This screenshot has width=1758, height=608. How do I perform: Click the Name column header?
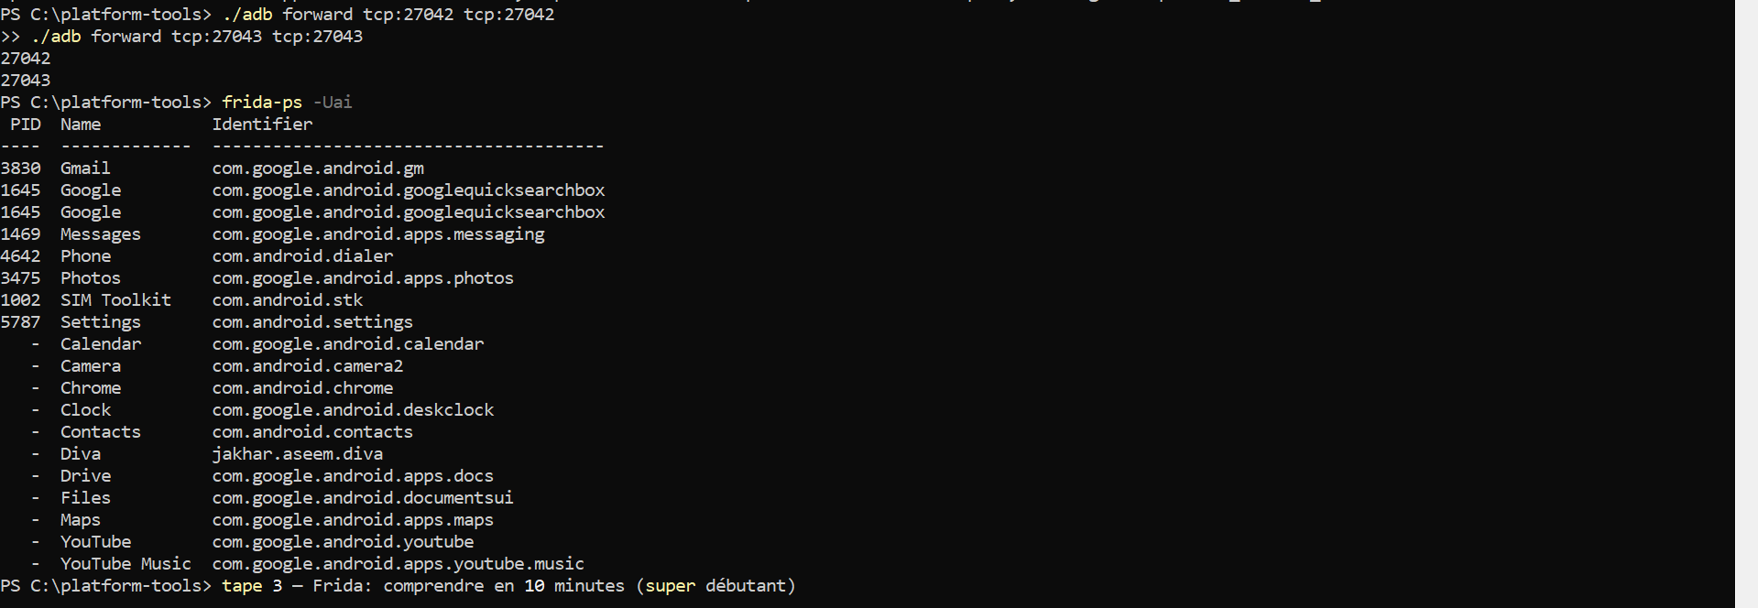tap(81, 125)
